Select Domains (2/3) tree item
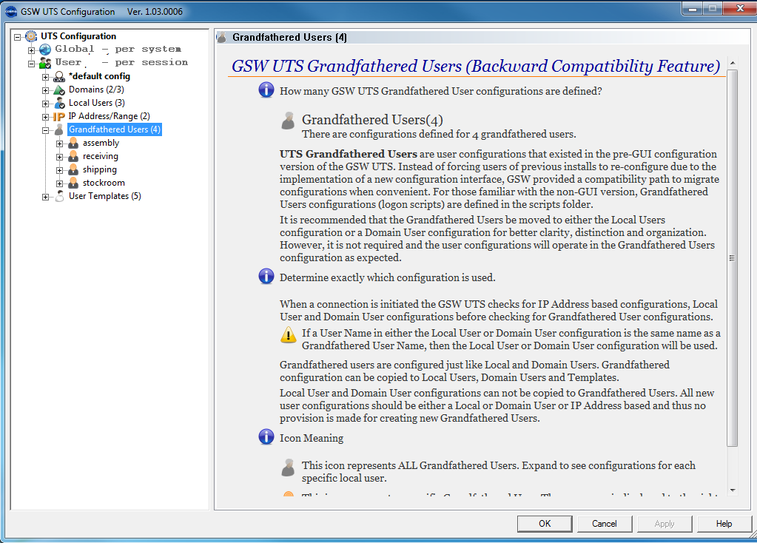This screenshot has width=757, height=543. click(96, 90)
